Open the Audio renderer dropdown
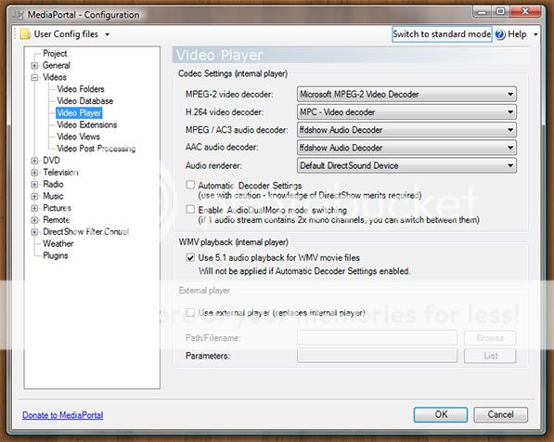 click(406, 165)
